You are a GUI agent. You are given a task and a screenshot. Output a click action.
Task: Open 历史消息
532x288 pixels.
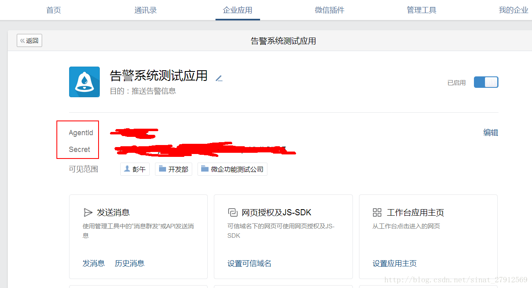(129, 263)
